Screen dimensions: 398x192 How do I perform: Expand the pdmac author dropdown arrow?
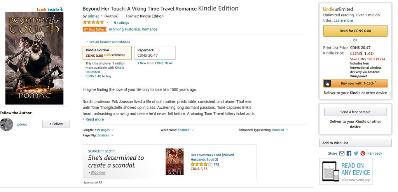pyautogui.click(x=102, y=16)
